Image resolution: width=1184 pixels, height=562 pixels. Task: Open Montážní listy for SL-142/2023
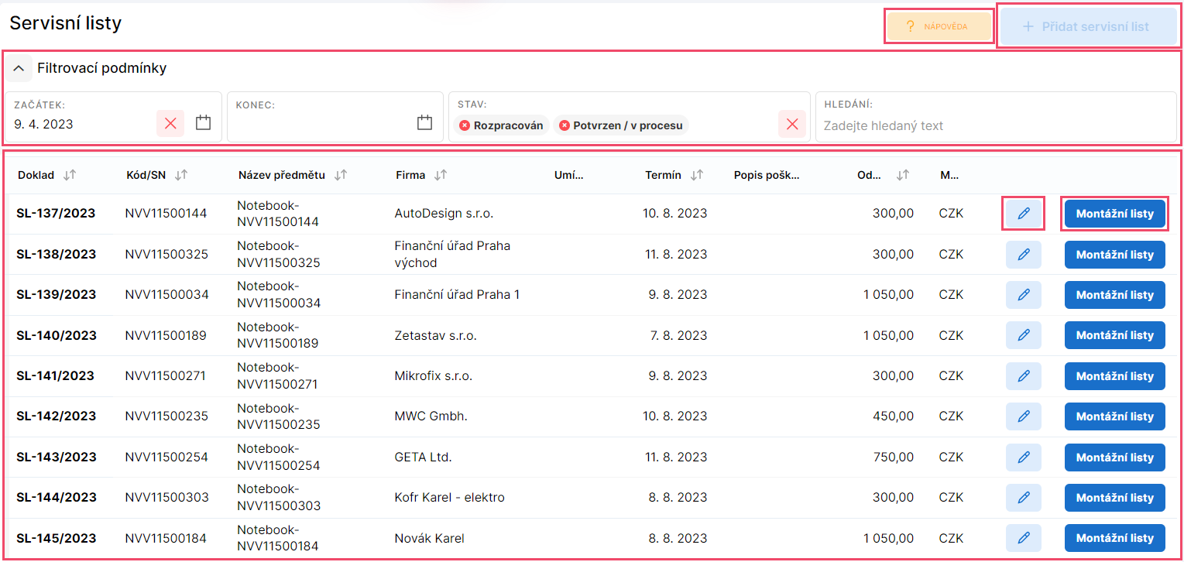pyautogui.click(x=1115, y=416)
